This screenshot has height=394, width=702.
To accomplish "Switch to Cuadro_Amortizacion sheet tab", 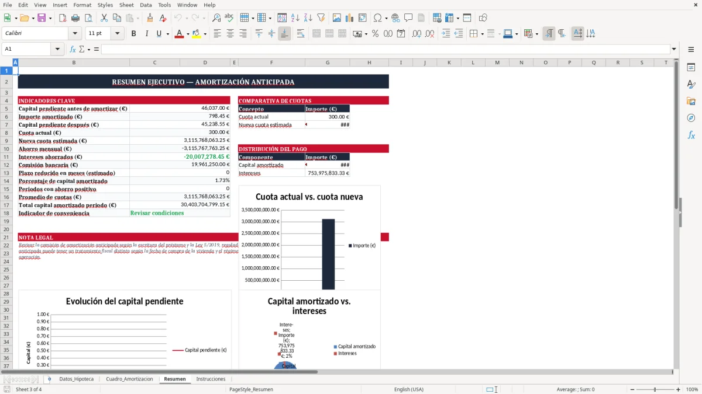I will point(129,379).
